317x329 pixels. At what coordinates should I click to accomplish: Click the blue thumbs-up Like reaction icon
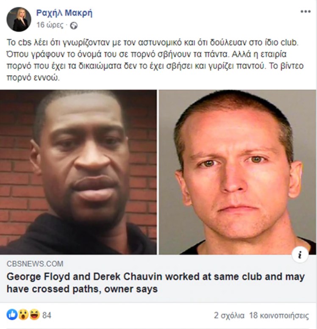pos(12,315)
